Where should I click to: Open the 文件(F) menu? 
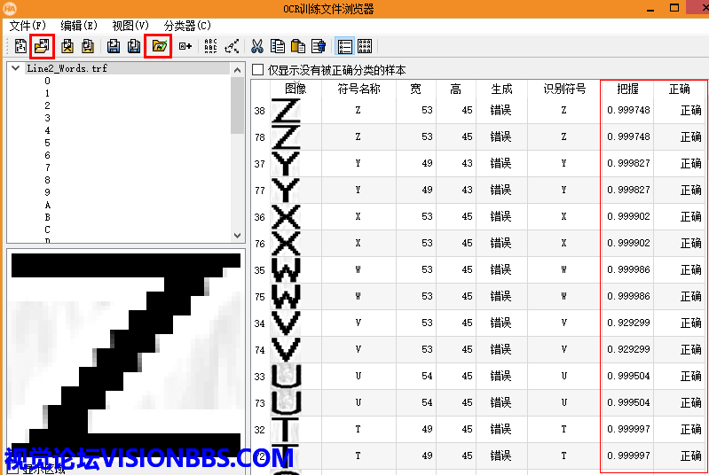[28, 26]
